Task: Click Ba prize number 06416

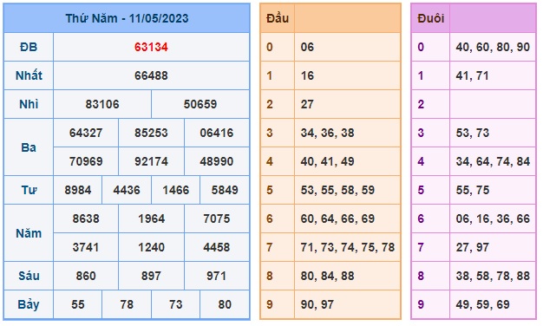Action: point(217,133)
